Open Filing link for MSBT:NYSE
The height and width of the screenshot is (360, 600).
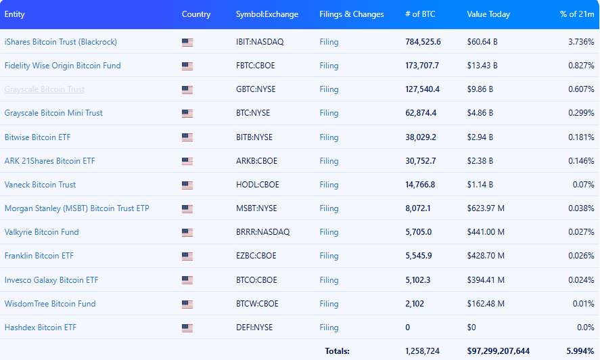point(329,208)
